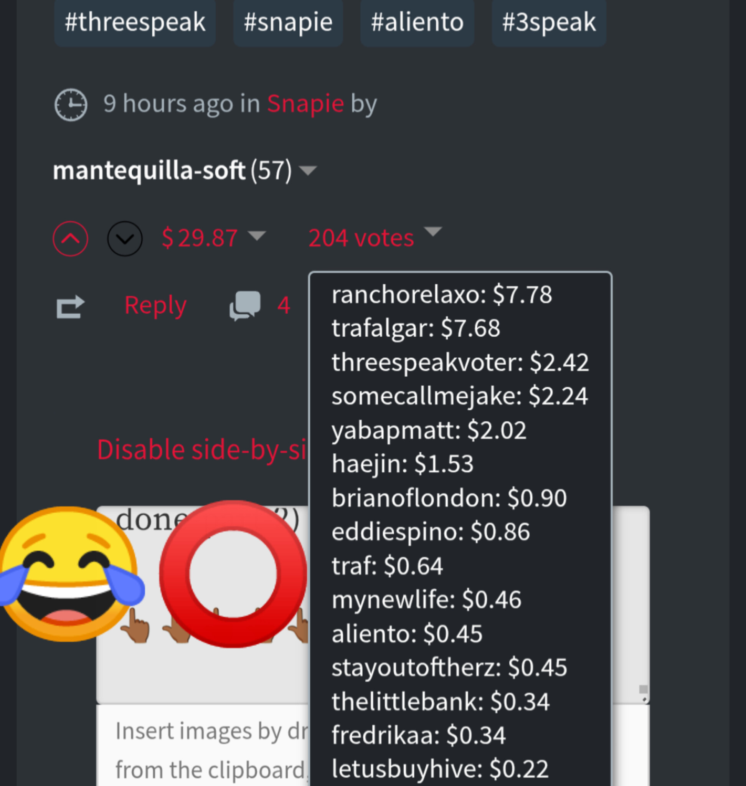Upvote the post with the up-arrow circle

click(x=70, y=239)
